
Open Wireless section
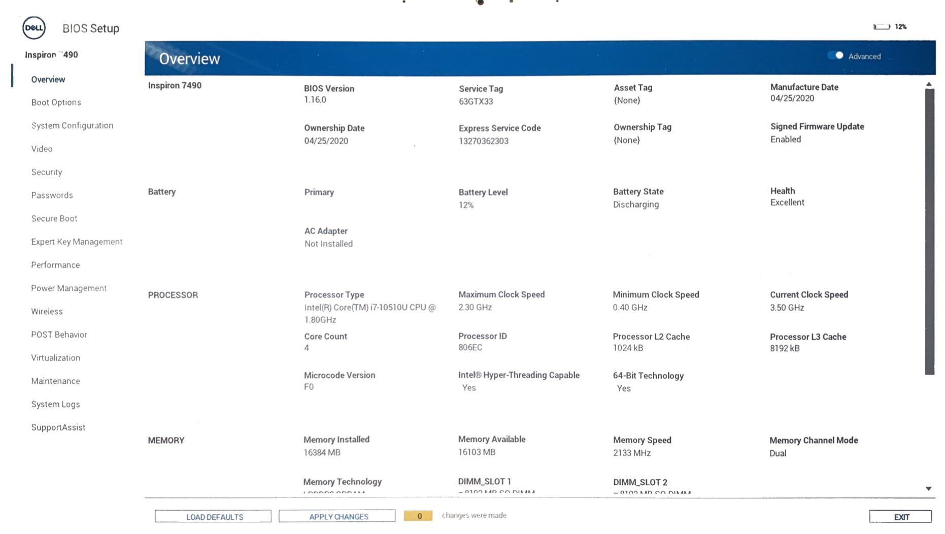[x=47, y=311]
